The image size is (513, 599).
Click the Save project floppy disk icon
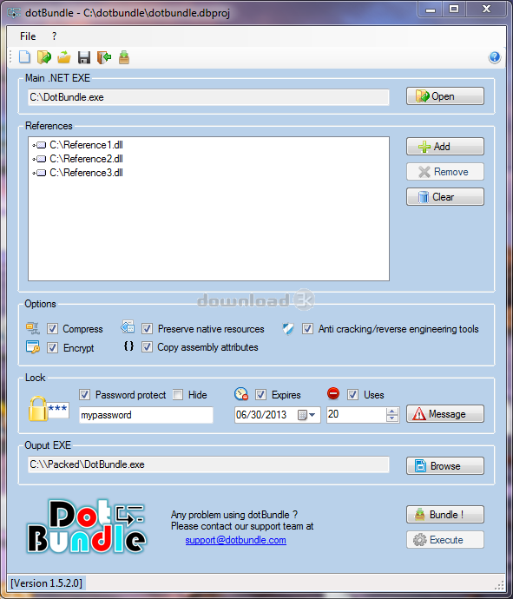pyautogui.click(x=84, y=57)
